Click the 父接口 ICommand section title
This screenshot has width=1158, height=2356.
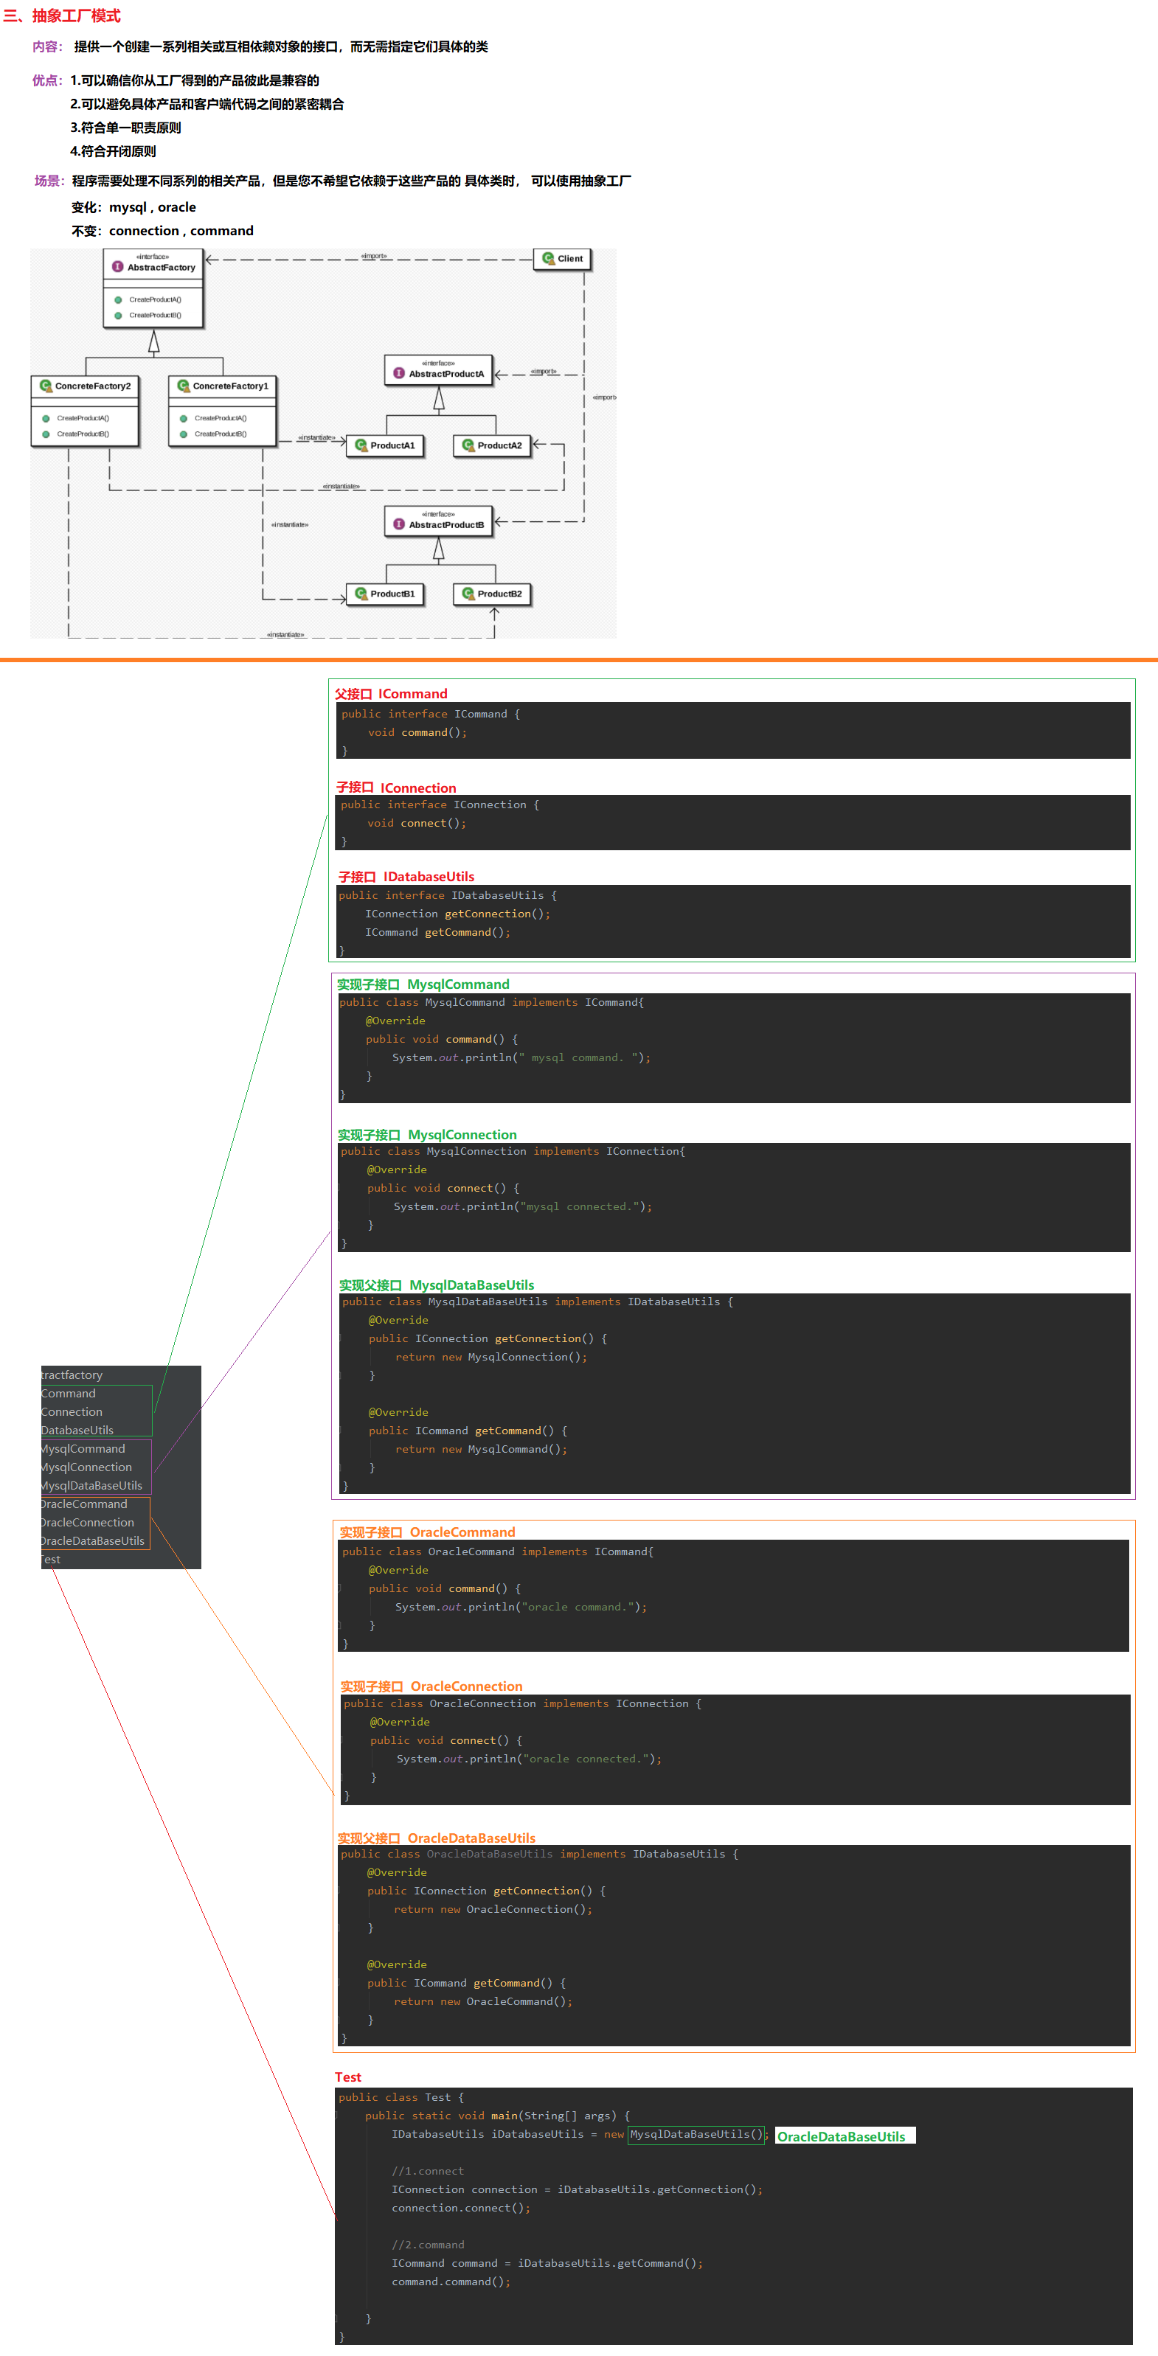click(391, 693)
